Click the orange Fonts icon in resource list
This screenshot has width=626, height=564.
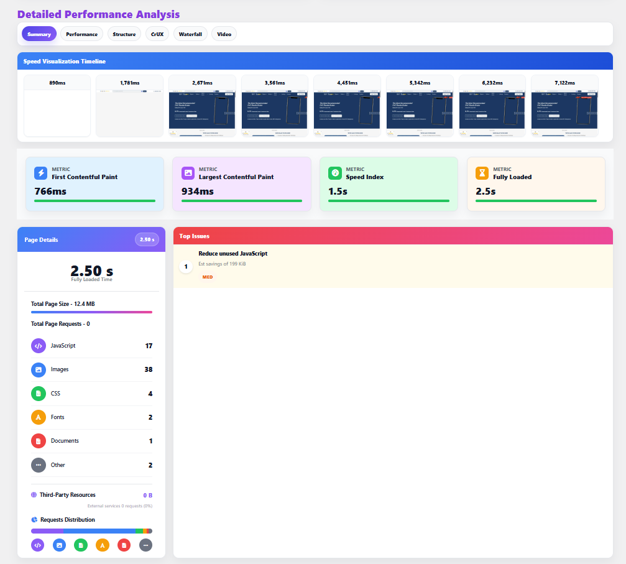point(38,417)
